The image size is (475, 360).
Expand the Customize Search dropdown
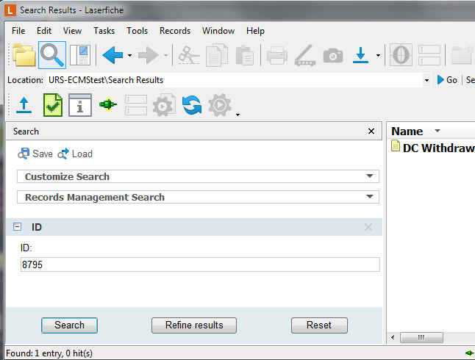coord(369,176)
